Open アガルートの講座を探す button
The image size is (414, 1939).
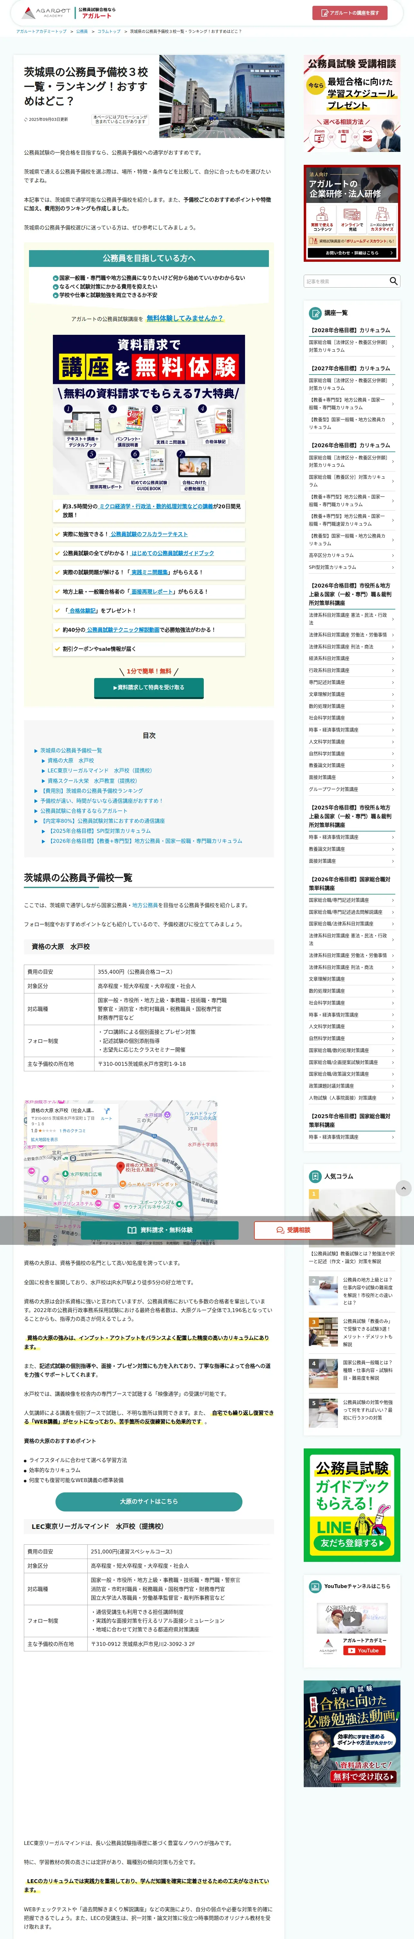pos(350,13)
